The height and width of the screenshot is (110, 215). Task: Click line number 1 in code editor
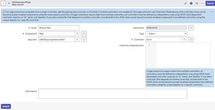tap(149, 45)
